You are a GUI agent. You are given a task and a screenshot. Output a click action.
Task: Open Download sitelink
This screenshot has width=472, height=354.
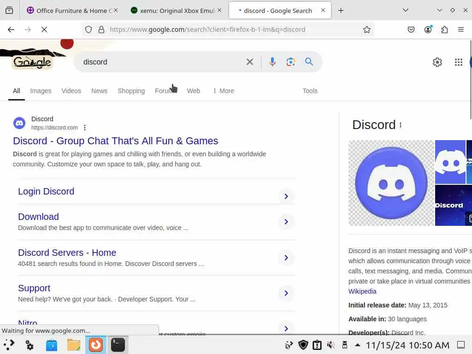pyautogui.click(x=39, y=217)
